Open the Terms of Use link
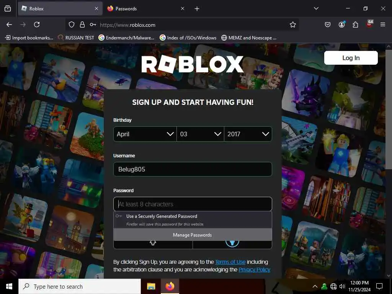392x294 pixels. pos(230,262)
